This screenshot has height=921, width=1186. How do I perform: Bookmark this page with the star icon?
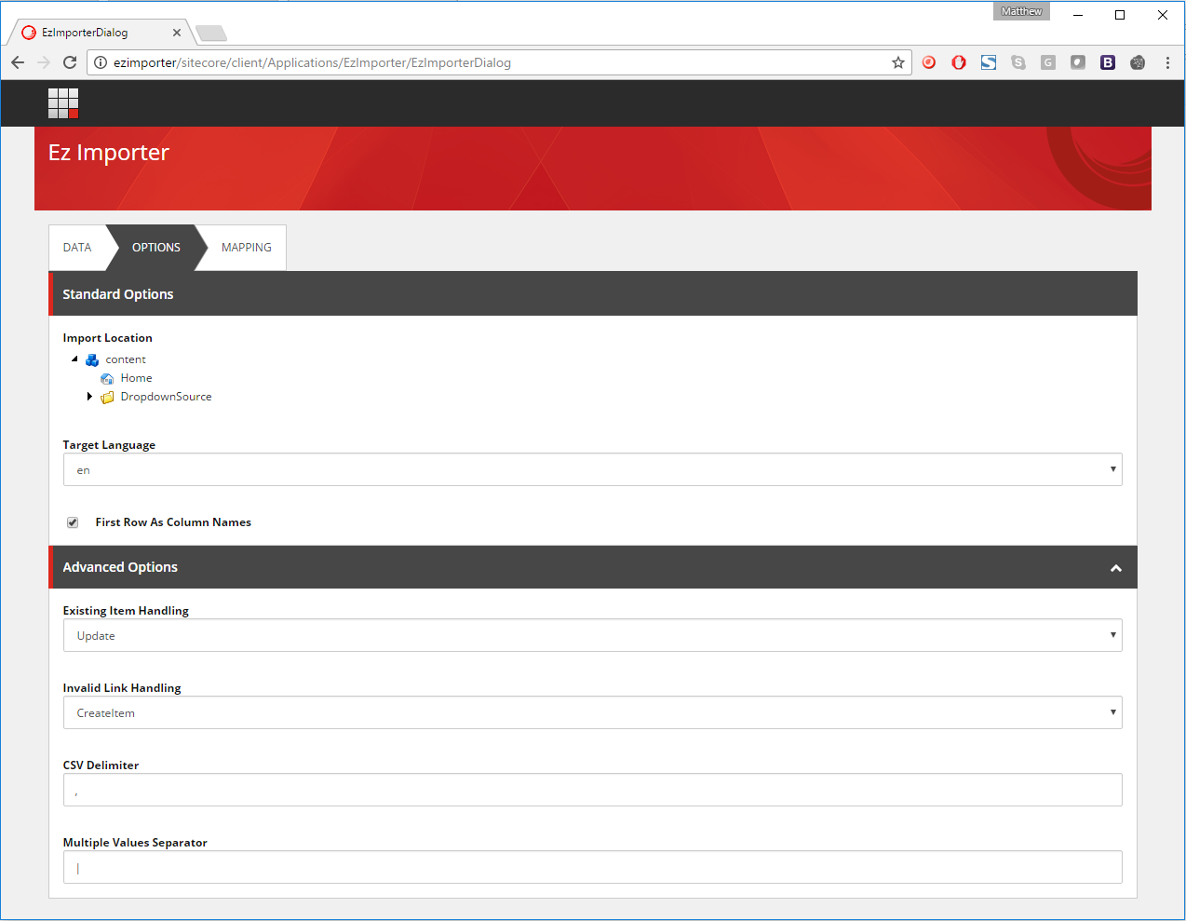coord(898,62)
